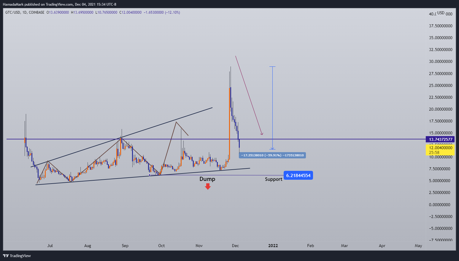Click the TradingView logo in the footer

tap(17, 256)
